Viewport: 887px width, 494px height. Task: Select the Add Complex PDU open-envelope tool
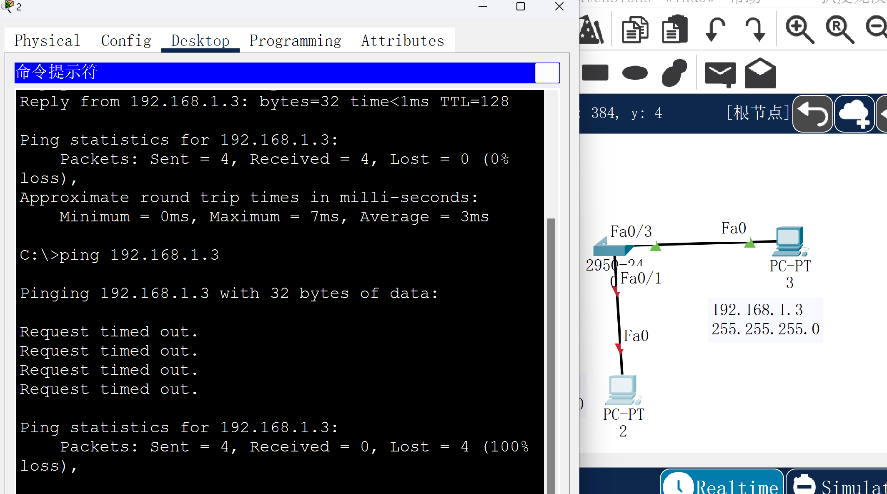[x=760, y=73]
